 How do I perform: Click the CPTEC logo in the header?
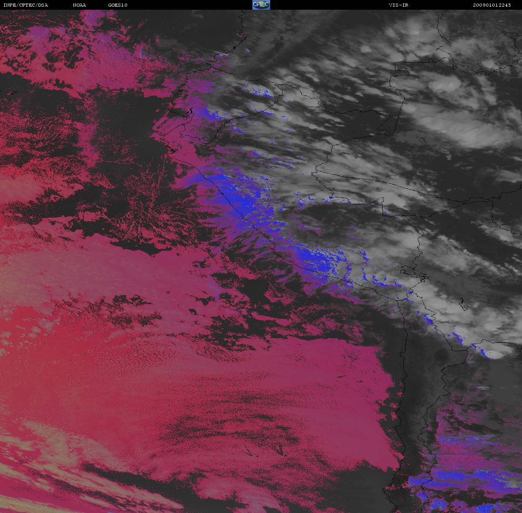click(261, 5)
